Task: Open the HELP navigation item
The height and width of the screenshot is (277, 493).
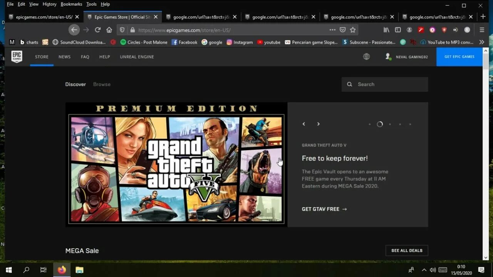Action: [x=105, y=57]
